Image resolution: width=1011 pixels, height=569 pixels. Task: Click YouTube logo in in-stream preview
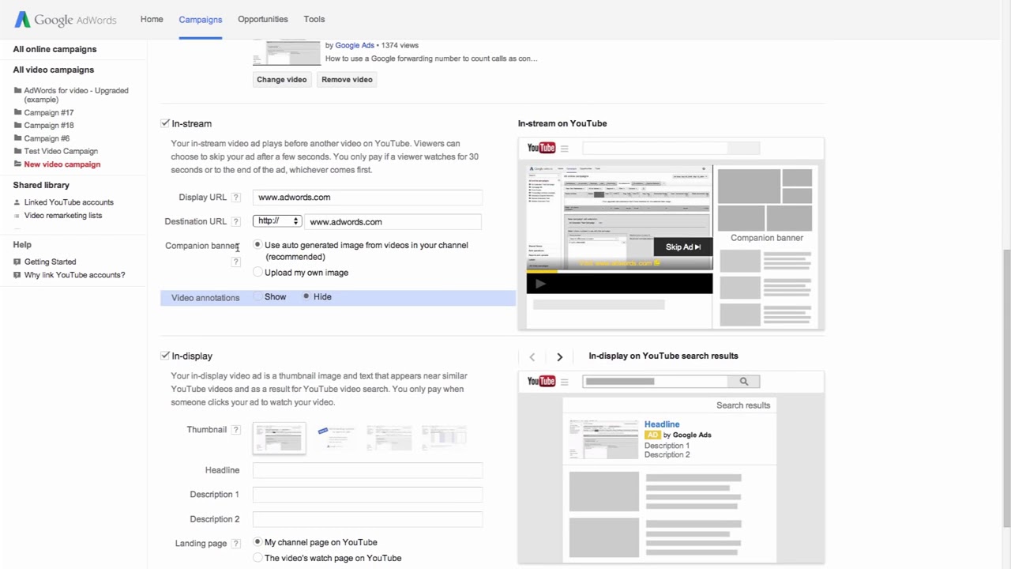[542, 148]
